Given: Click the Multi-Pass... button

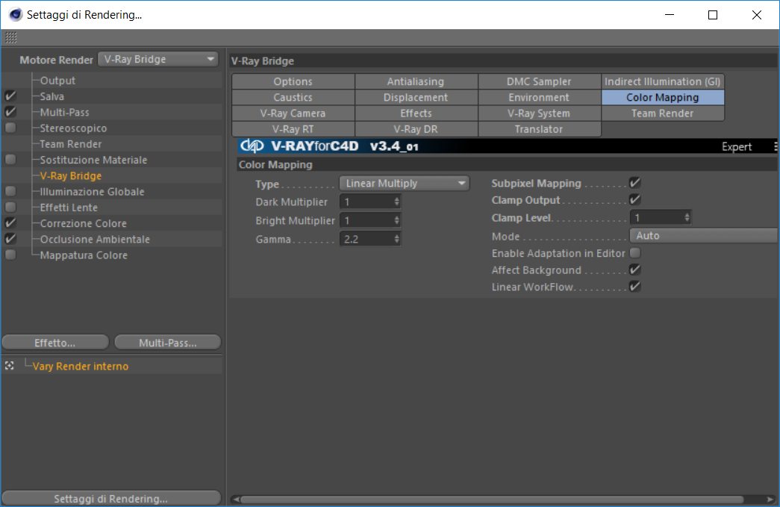Looking at the screenshot, I should click(x=168, y=342).
